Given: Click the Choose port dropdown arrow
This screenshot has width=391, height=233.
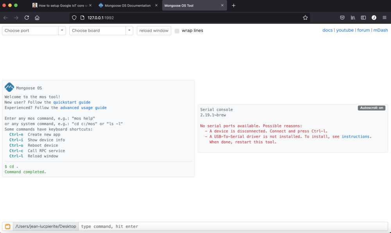Looking at the screenshot, I should 62,30.
